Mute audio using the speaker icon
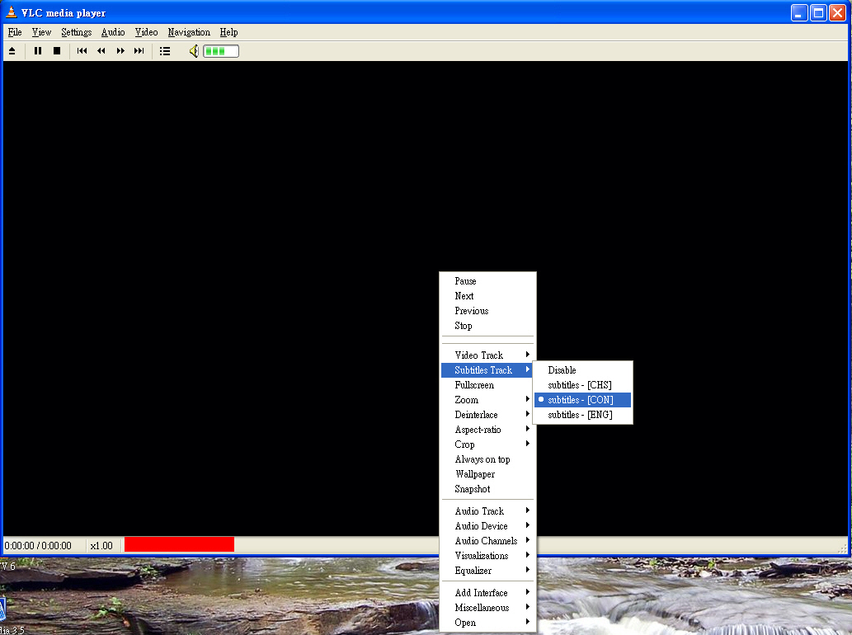The width and height of the screenshot is (852, 635). pos(194,51)
